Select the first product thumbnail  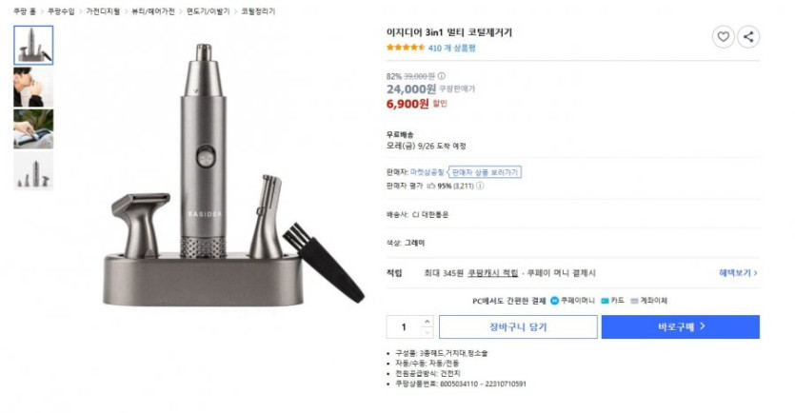(33, 45)
